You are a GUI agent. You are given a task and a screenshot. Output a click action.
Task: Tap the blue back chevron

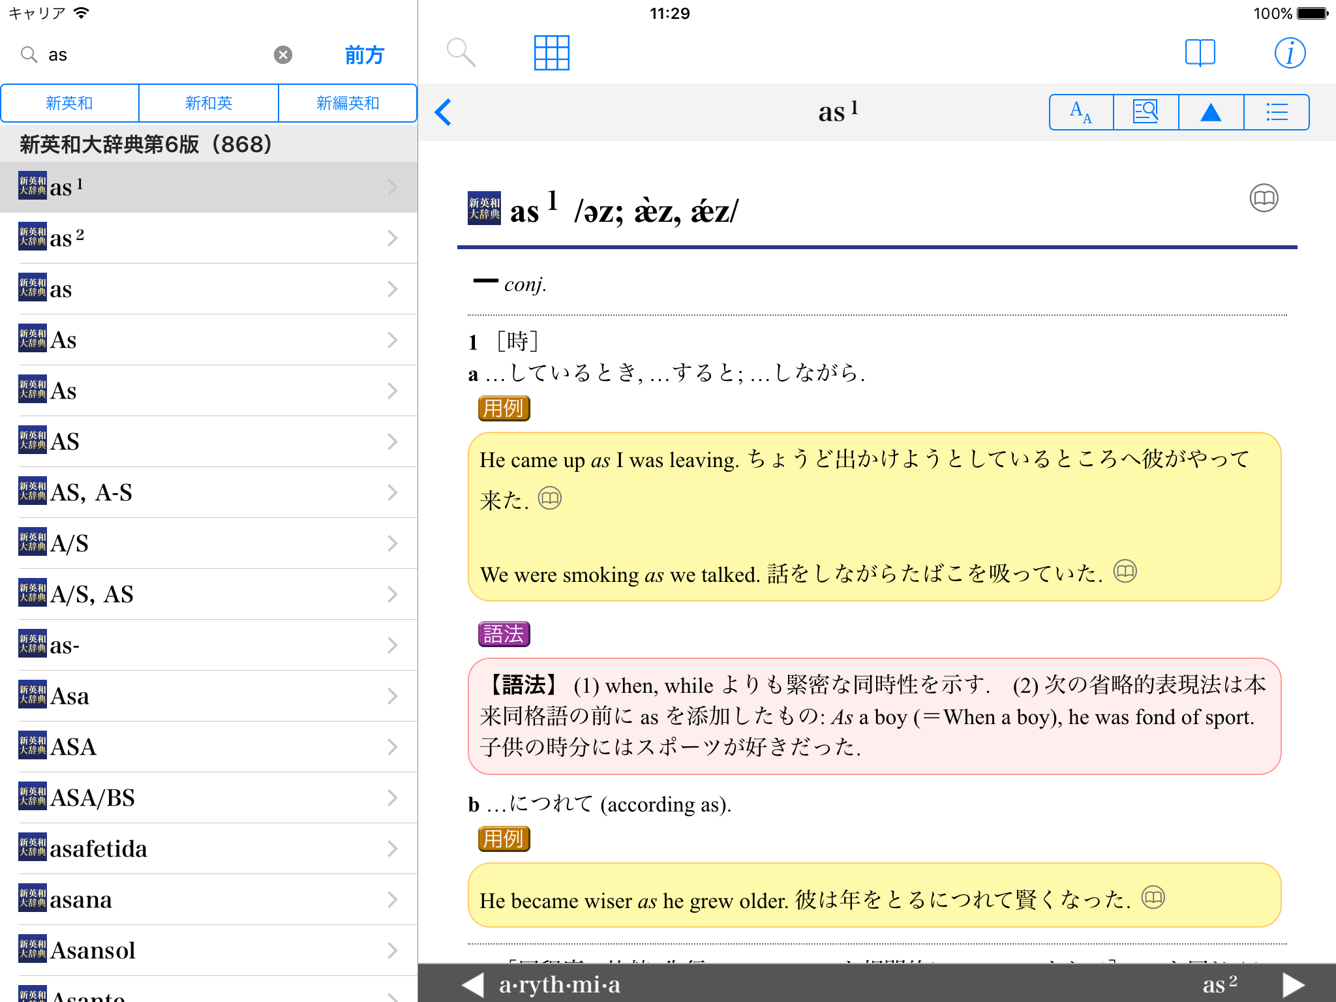click(x=444, y=112)
